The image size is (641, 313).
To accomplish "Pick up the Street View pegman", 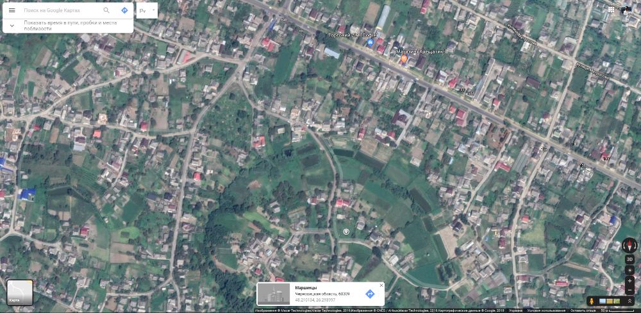I will point(591,301).
